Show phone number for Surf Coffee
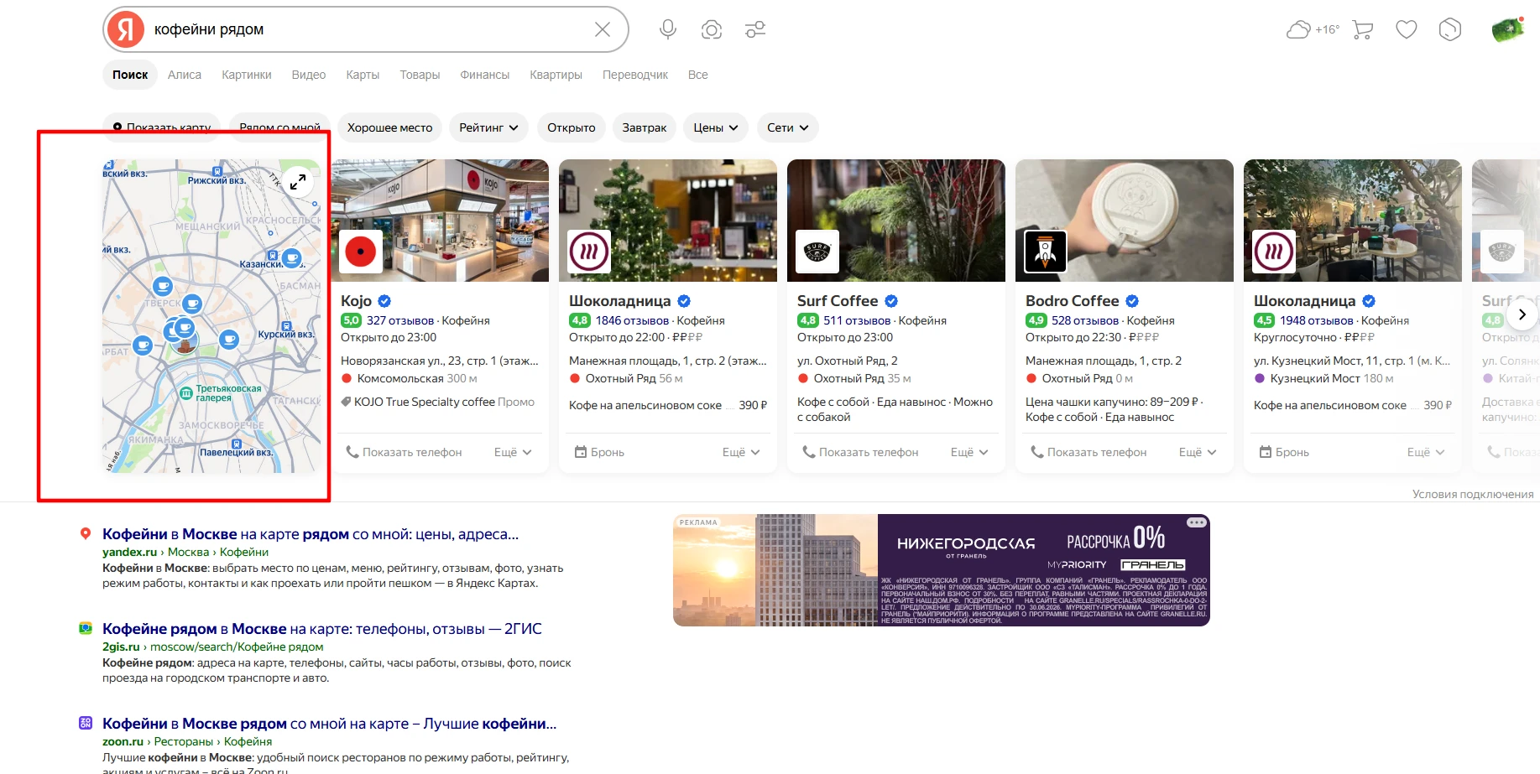This screenshot has height=774, width=1540. (860, 452)
